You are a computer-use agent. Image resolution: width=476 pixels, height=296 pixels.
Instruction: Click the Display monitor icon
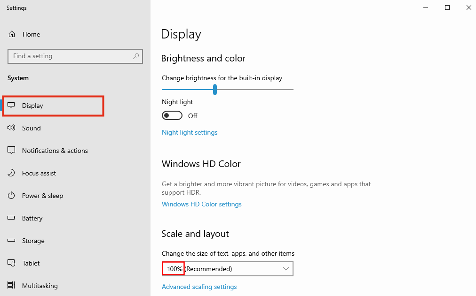(12, 106)
